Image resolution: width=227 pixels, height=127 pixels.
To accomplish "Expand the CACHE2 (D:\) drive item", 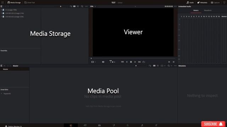I will coord(1,13).
